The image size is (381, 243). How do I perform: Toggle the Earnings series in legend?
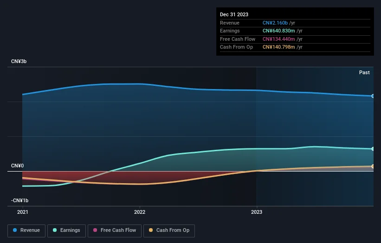[67, 230]
